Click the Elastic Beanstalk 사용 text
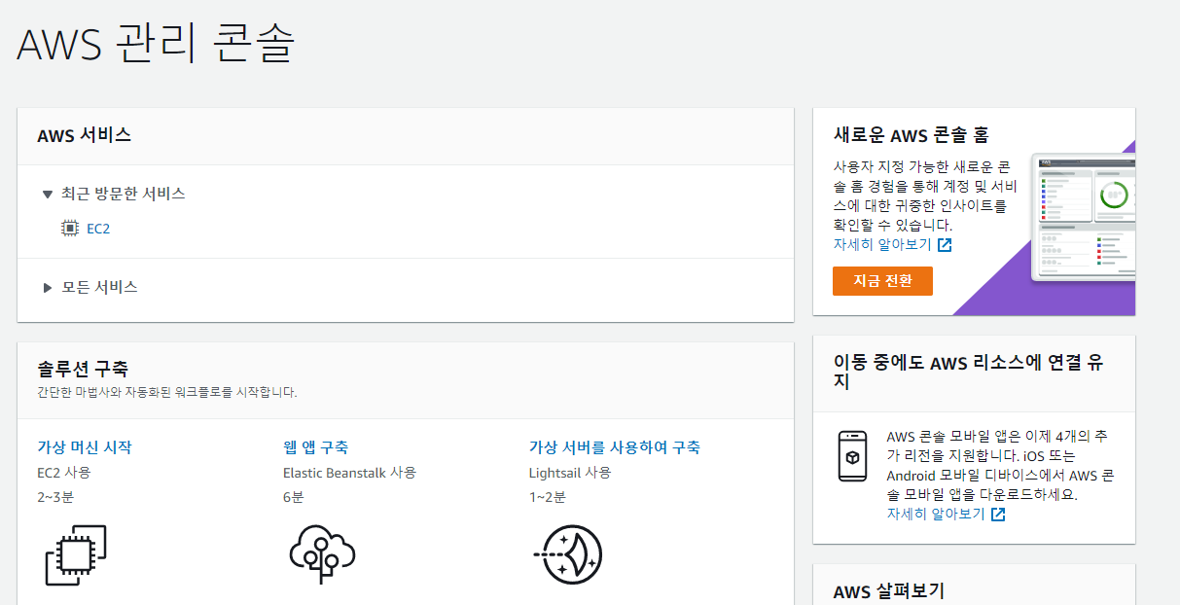 click(x=349, y=473)
